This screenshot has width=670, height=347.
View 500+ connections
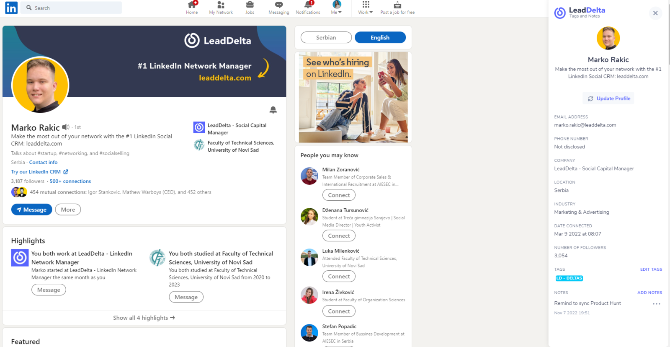[x=70, y=181]
